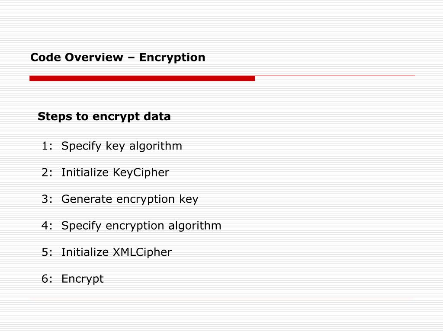This screenshot has height=332, width=443.
Task: Click the step number "1:"
Action: click(47, 146)
